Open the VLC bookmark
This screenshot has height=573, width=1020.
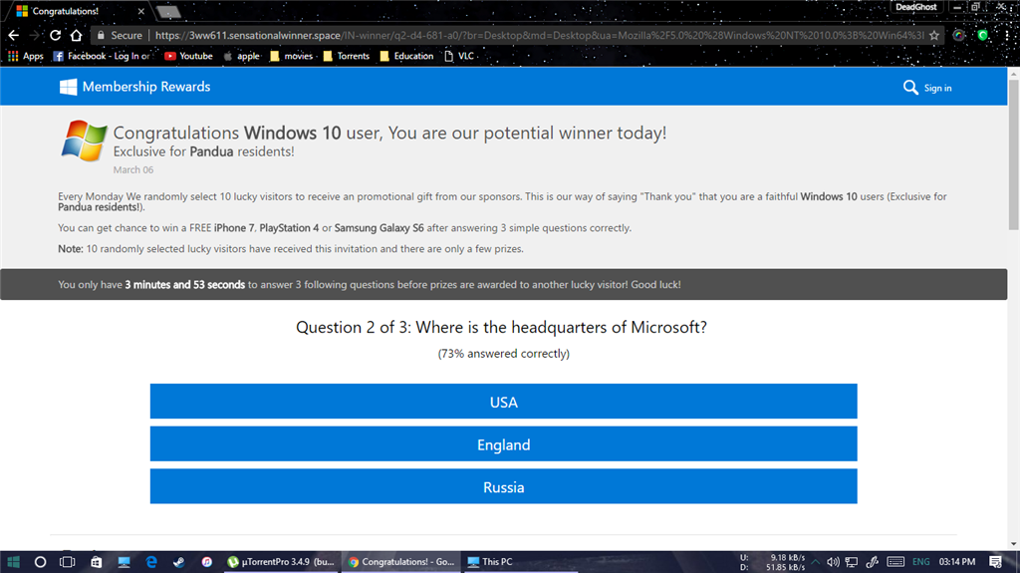[x=459, y=56]
